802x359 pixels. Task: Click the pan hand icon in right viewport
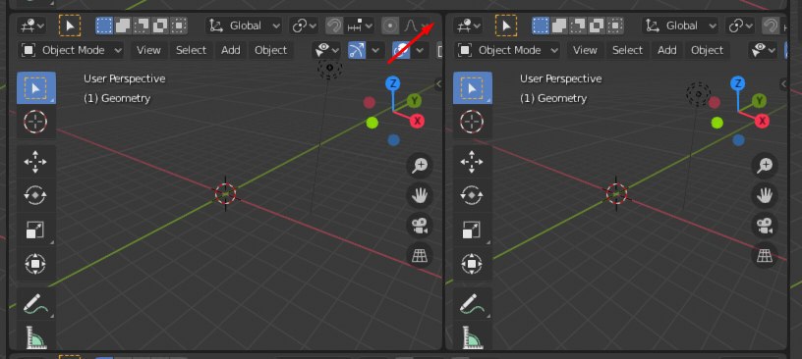click(x=764, y=195)
